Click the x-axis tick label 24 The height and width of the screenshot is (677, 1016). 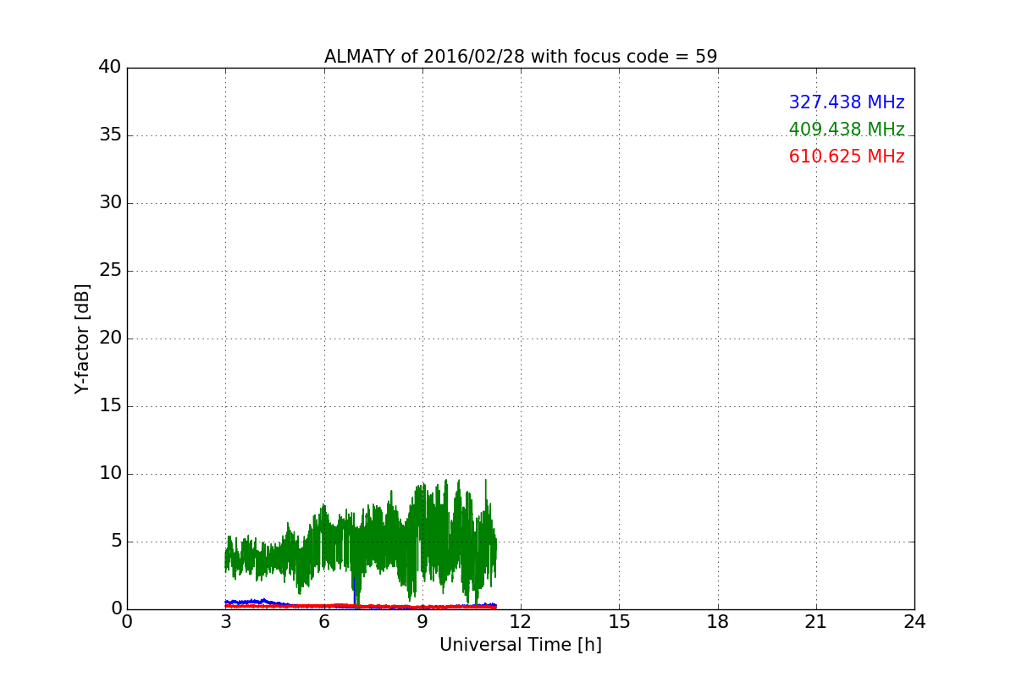pyautogui.click(x=914, y=622)
